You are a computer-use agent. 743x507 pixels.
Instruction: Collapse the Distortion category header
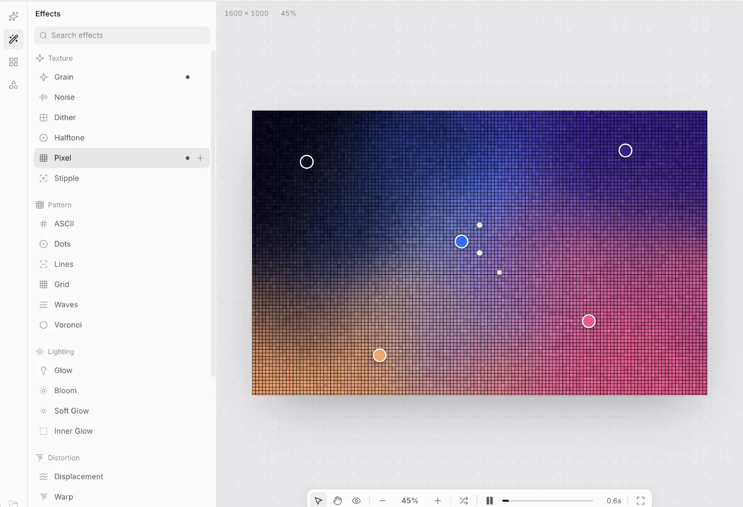pos(57,458)
